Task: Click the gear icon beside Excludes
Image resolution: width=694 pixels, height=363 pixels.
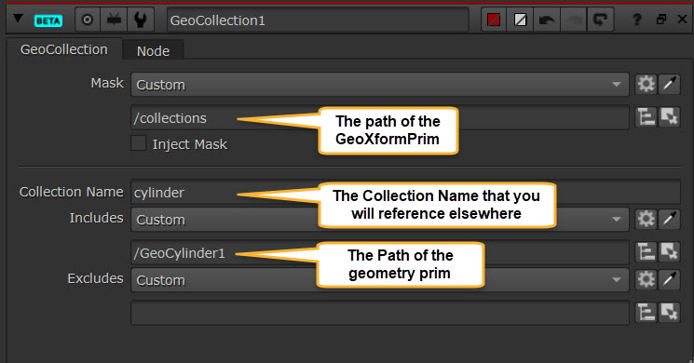Action: click(x=646, y=279)
